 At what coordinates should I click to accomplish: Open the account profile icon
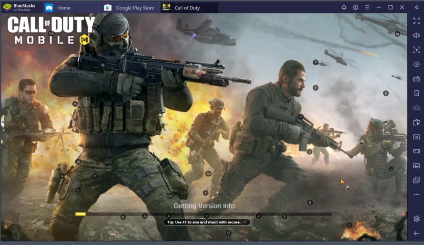click(x=356, y=7)
